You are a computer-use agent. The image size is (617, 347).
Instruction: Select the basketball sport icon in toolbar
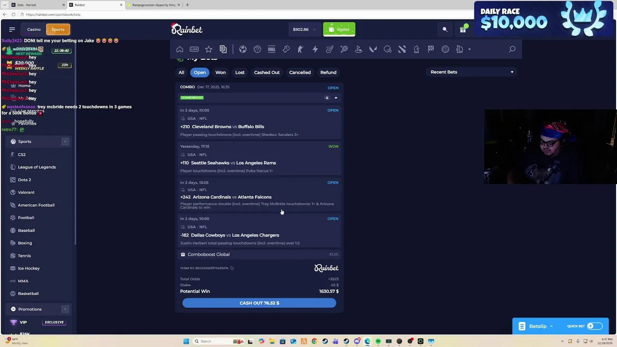click(257, 49)
